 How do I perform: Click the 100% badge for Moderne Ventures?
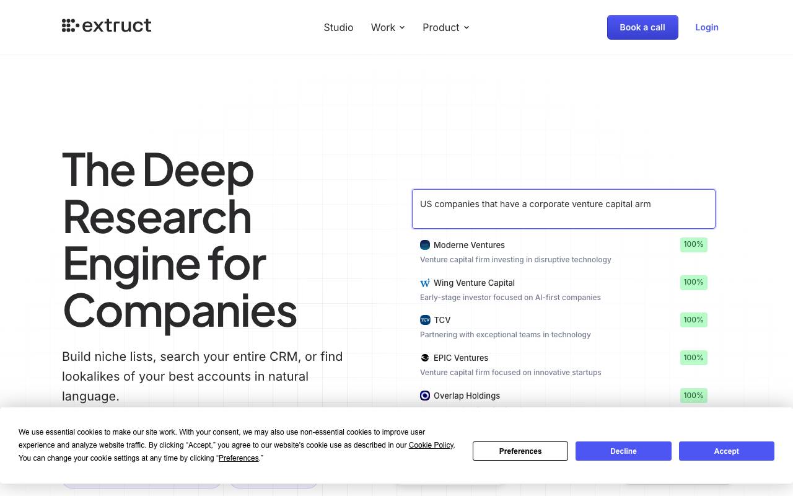694,245
